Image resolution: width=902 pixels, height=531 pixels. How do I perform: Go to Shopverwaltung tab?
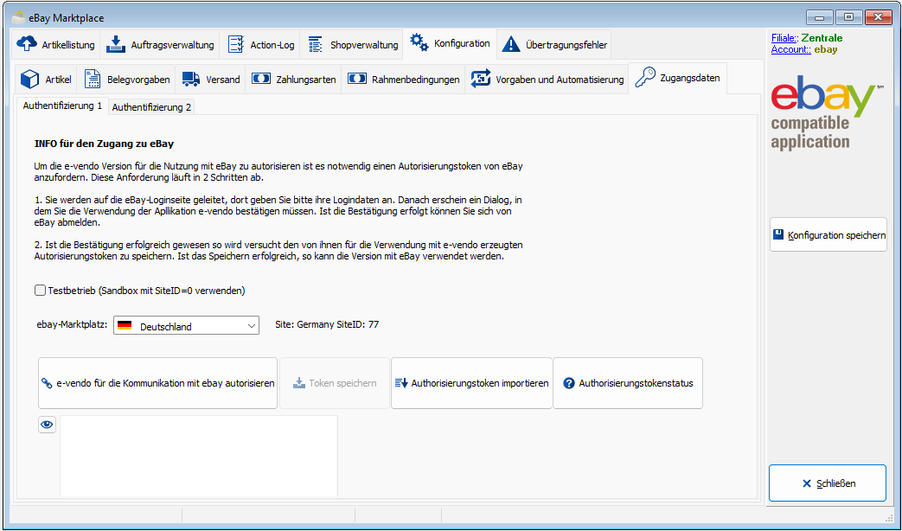tap(352, 45)
